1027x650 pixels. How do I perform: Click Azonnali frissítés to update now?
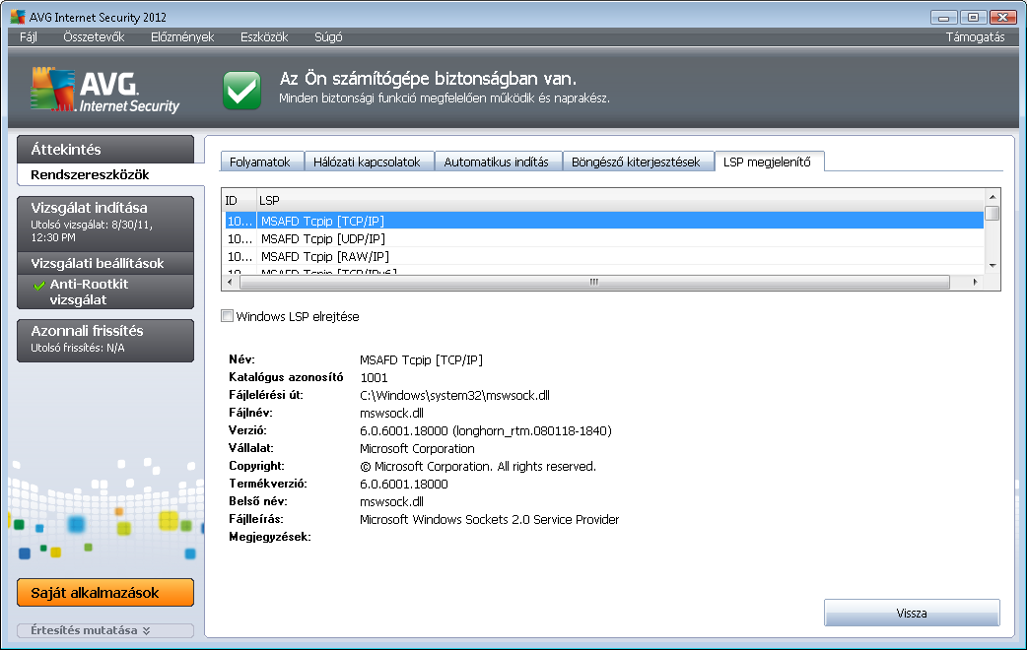[x=105, y=341]
